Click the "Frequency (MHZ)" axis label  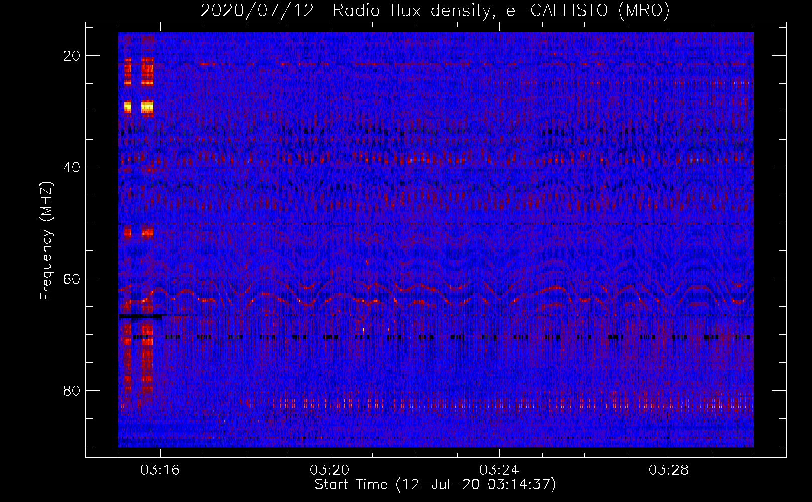(x=46, y=241)
